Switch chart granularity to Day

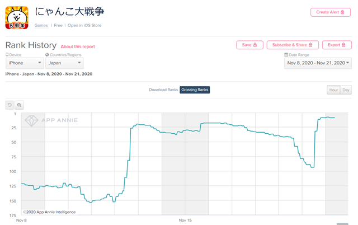click(x=346, y=90)
